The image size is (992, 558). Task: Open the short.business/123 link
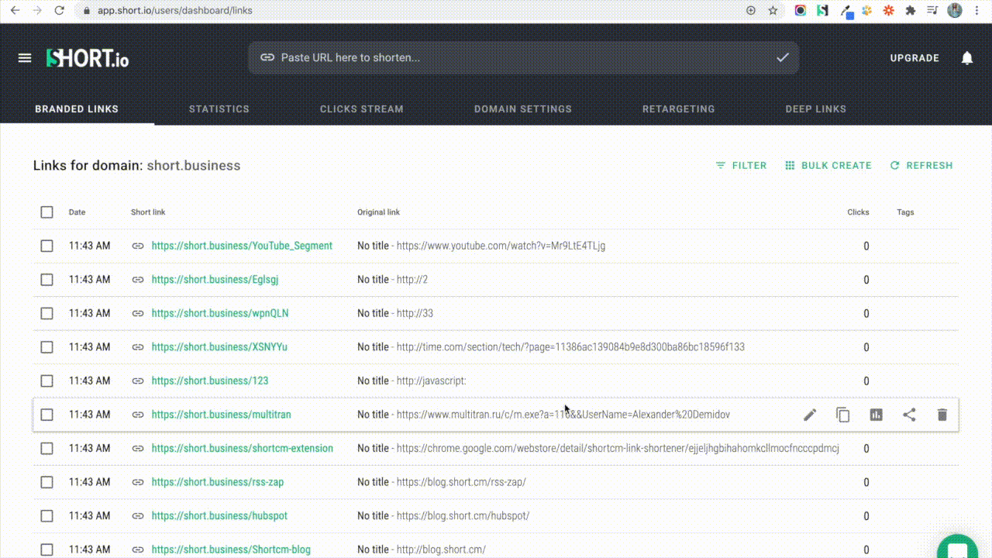point(209,381)
